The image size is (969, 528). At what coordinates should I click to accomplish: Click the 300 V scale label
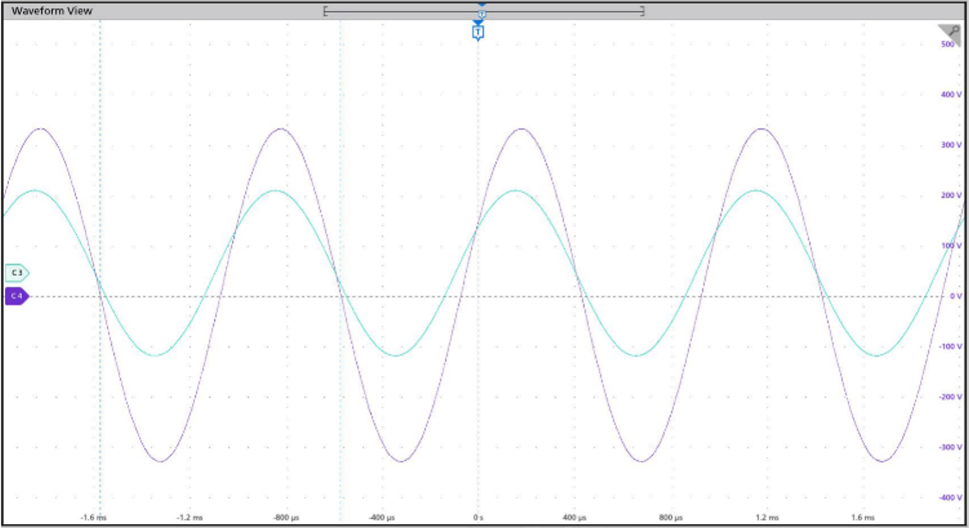coord(951,144)
